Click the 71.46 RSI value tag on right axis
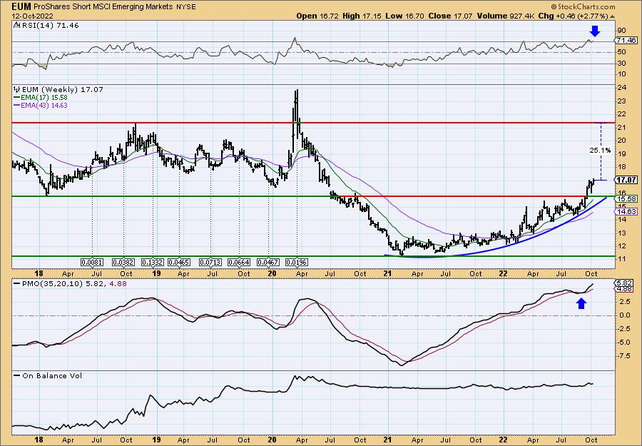The image size is (642, 446). click(626, 40)
